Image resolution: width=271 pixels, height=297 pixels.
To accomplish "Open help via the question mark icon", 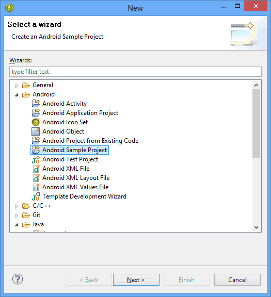I will (18, 279).
